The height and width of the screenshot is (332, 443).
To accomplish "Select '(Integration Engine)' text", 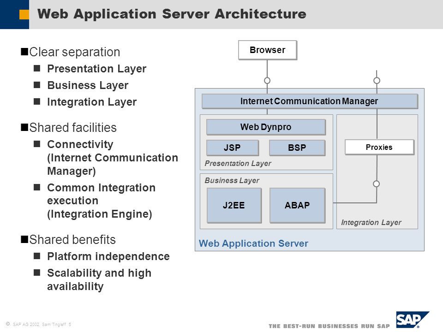I will (x=100, y=214).
